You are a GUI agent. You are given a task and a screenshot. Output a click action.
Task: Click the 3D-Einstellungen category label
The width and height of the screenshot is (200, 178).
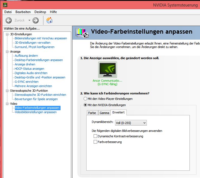pyautogui.click(x=21, y=34)
